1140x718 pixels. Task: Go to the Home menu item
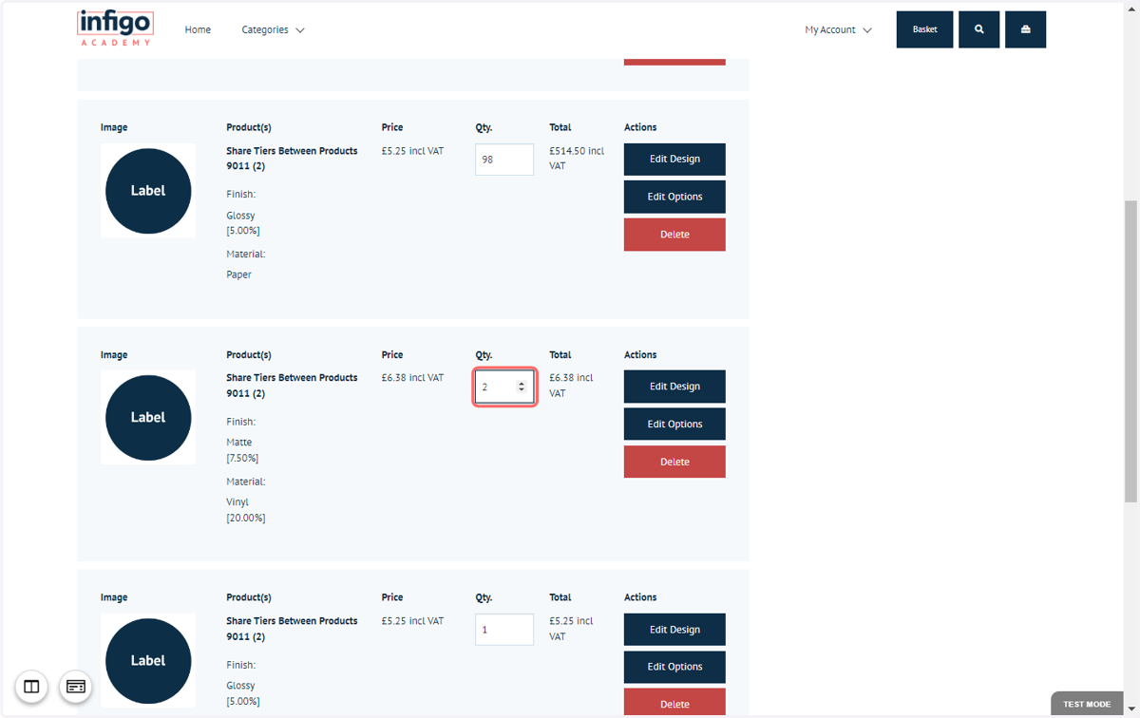[x=198, y=29]
